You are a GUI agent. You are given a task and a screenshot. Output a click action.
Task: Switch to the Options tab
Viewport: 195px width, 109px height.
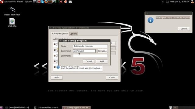coord(73,34)
